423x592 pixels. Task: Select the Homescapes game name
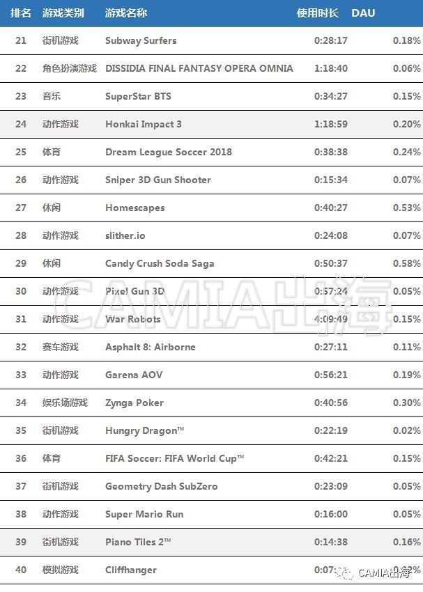135,208
